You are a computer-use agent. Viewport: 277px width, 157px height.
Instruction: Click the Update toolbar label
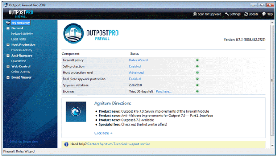[254, 14]
